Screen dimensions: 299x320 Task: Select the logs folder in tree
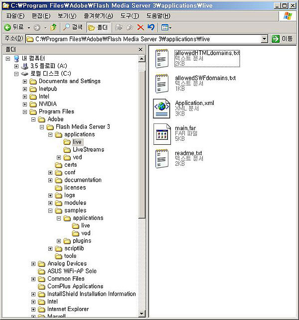click(x=65, y=195)
